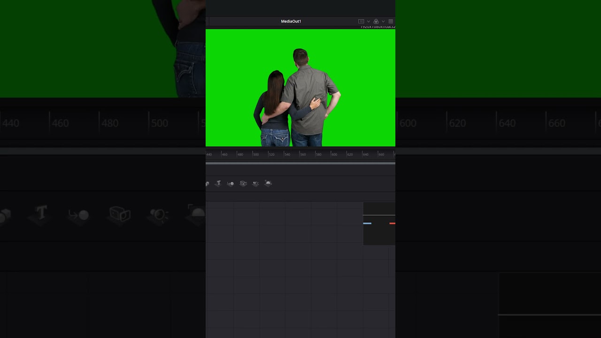Image resolution: width=601 pixels, height=338 pixels.
Task: Jump to frame 460 on time ruler
Action: [224, 154]
